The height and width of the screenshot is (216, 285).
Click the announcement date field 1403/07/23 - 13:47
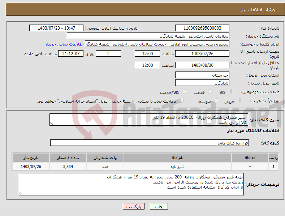click(56, 28)
